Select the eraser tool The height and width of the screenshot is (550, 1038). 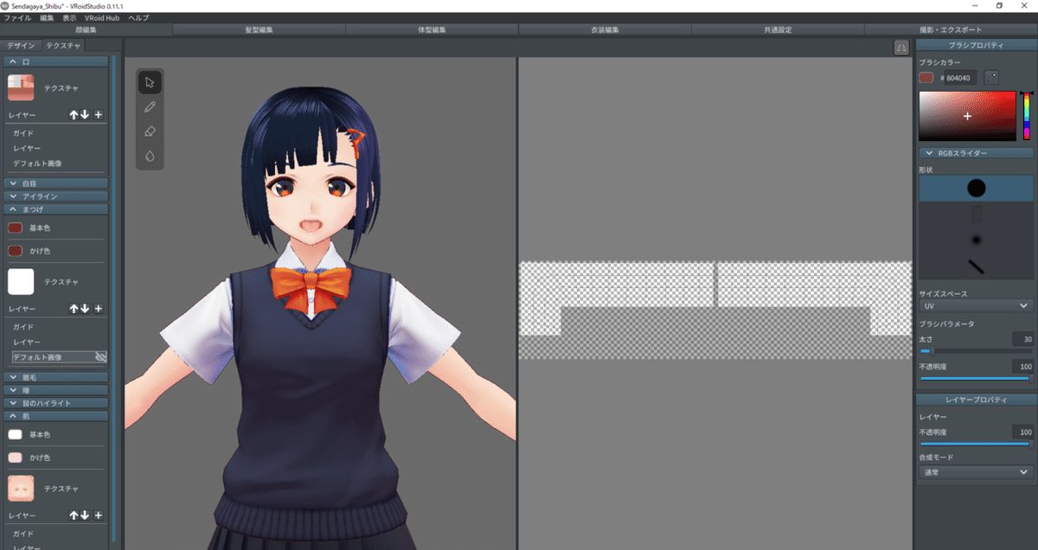(x=150, y=131)
